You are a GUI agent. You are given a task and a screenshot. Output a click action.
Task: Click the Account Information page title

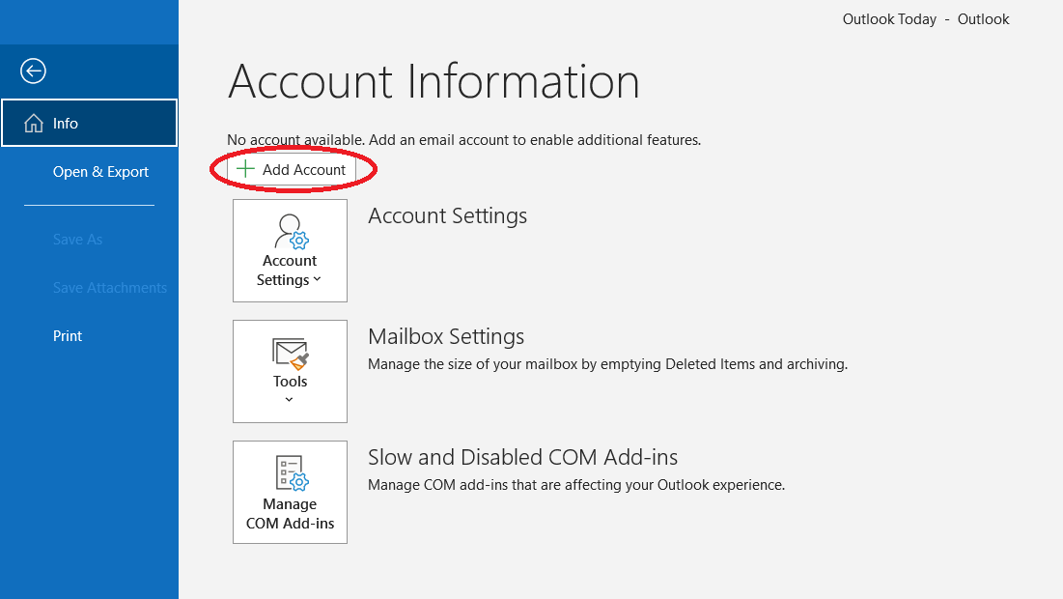coord(434,82)
